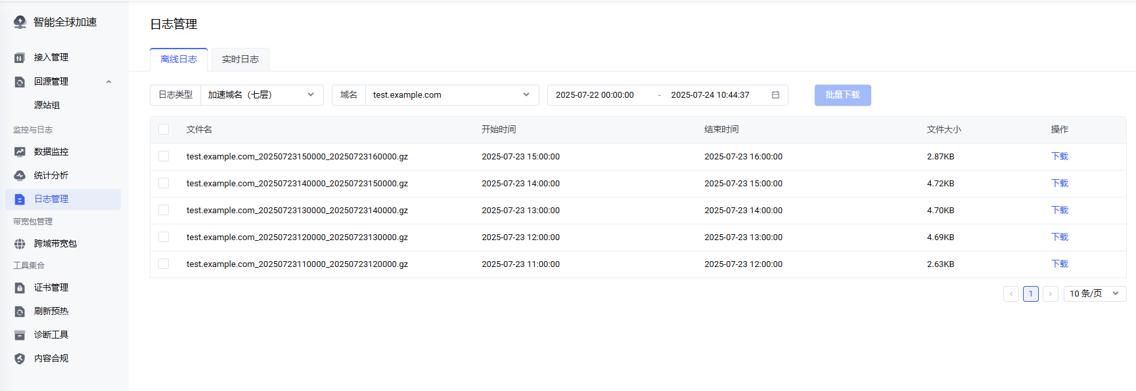Click the 数据监控 chart icon

click(x=20, y=152)
